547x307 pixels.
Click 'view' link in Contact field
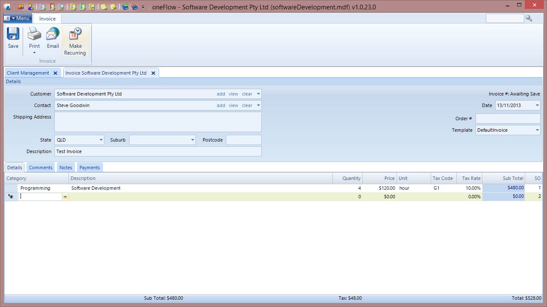233,105
